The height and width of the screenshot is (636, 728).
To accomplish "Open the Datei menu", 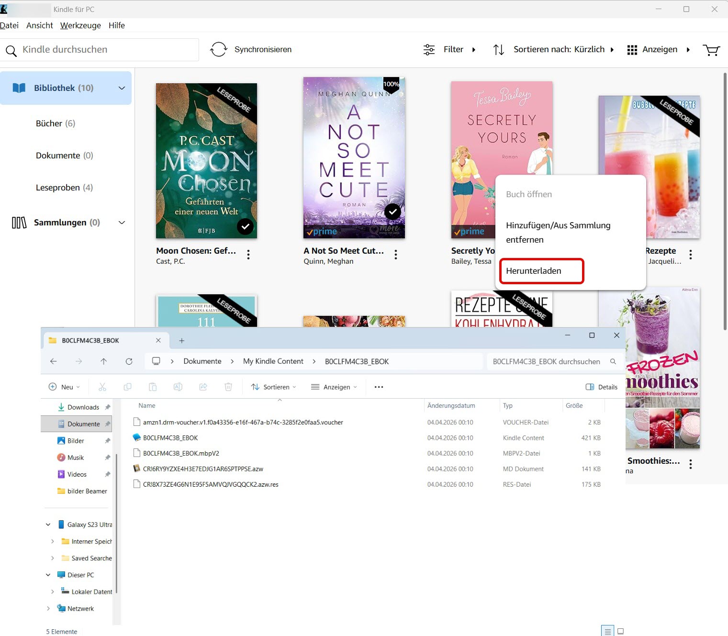I will (x=9, y=25).
